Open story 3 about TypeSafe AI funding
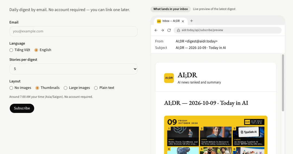 tap(249, 136)
